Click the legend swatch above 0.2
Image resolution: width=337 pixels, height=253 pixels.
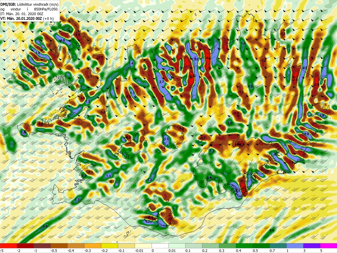(211, 246)
